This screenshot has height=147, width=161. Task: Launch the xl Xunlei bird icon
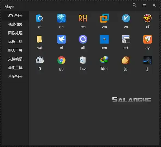coord(61,39)
